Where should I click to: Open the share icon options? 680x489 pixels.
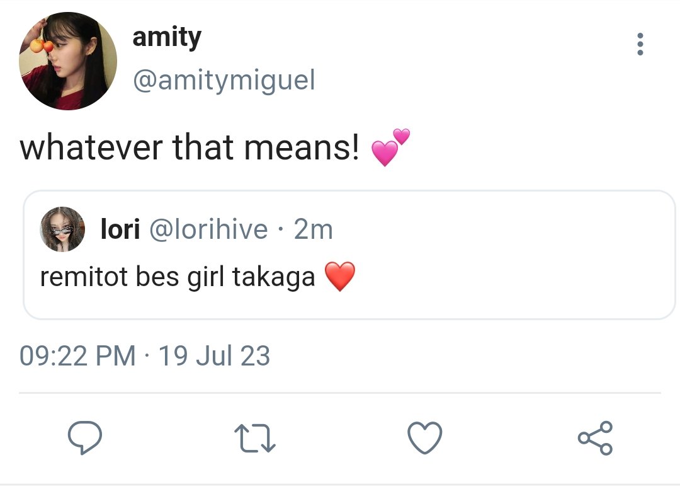click(596, 438)
